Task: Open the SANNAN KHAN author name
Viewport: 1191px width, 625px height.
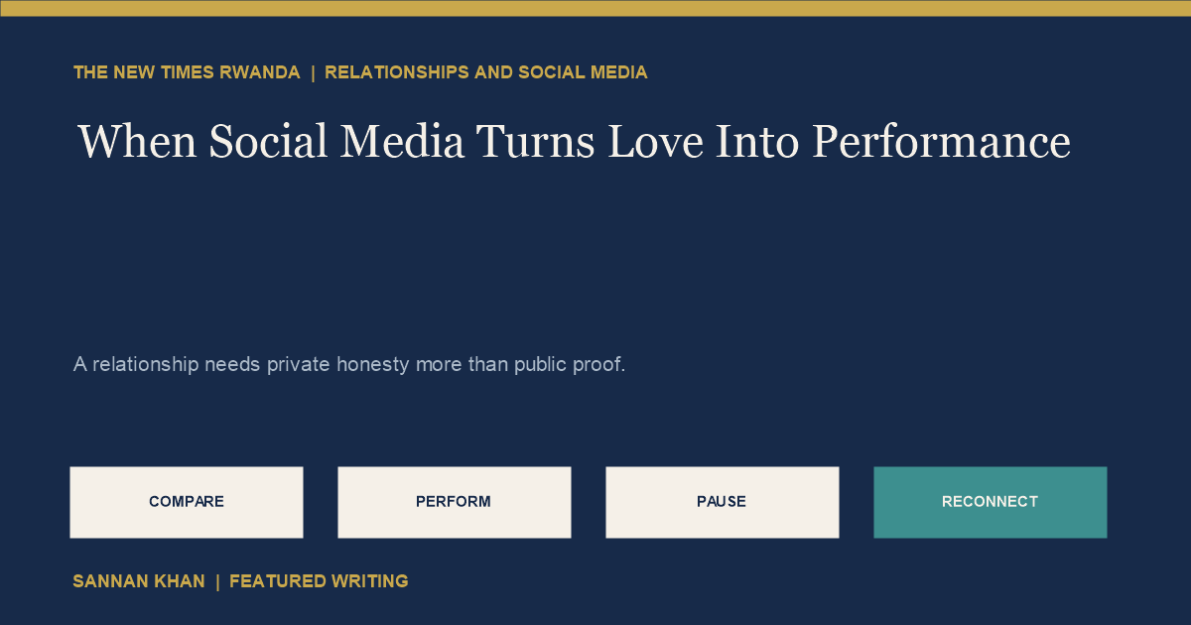Action: coord(139,581)
